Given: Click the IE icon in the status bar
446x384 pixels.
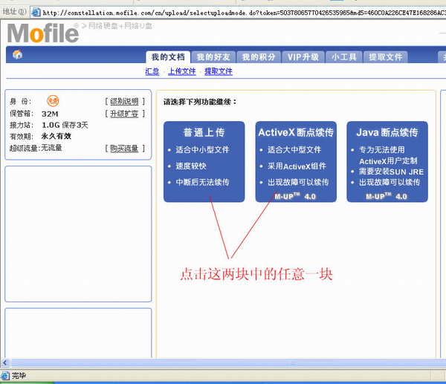Looking at the screenshot, I should 5,376.
